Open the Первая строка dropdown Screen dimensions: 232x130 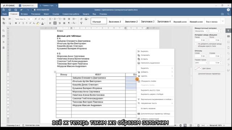point(201,63)
